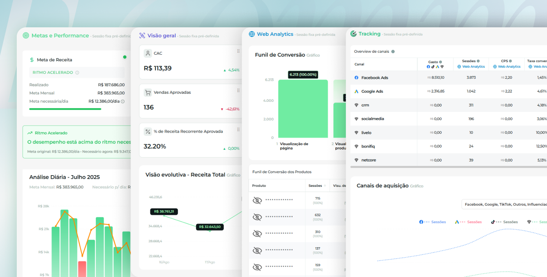
Task: Open the Web Analytics section title
Action: tap(275, 34)
